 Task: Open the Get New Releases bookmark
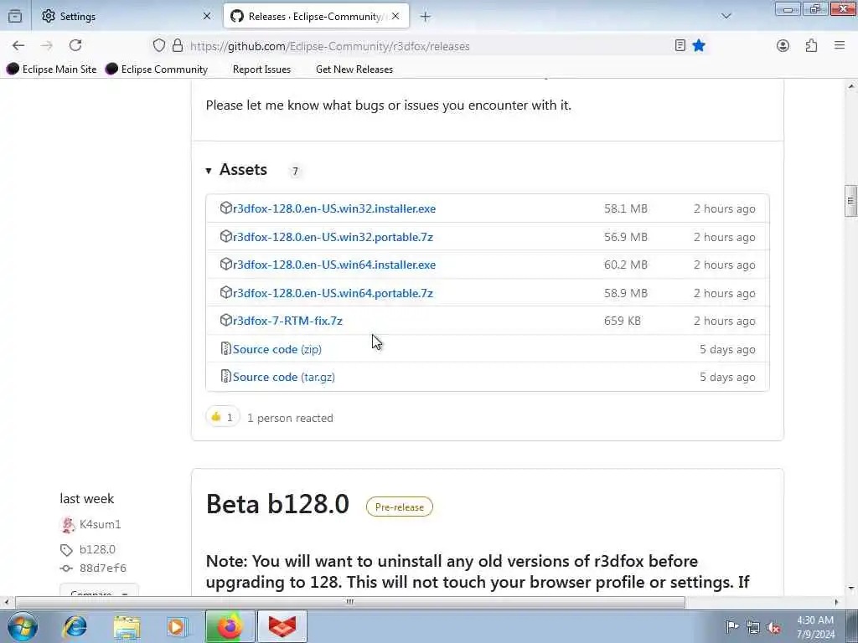(x=354, y=69)
